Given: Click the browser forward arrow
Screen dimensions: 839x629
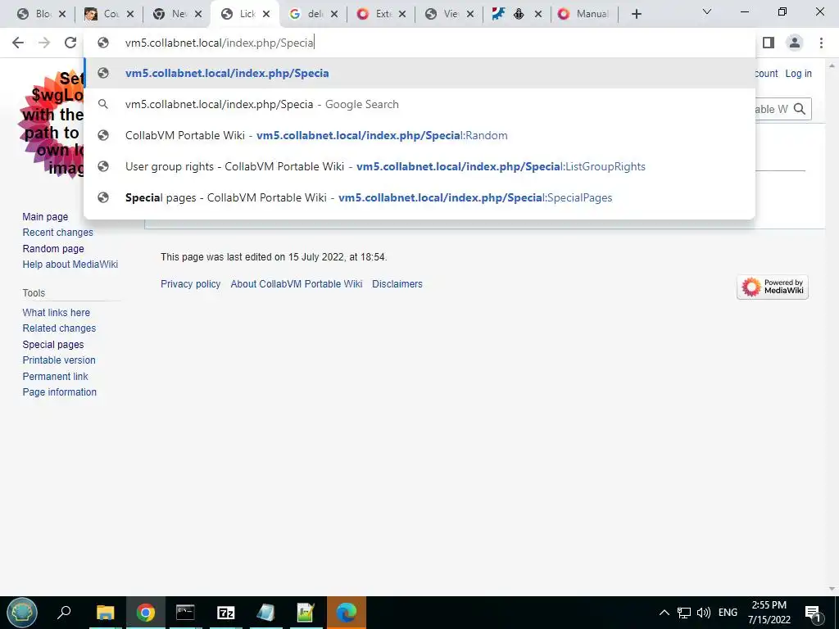Looking at the screenshot, I should coord(44,43).
